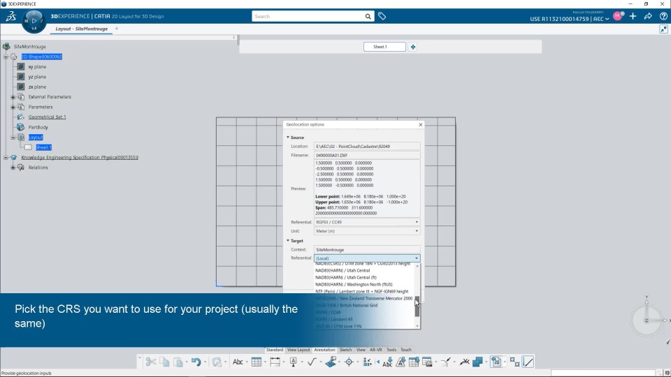Click the Paste icon in toolbar
Image resolution: width=671 pixels, height=377 pixels.
178,362
